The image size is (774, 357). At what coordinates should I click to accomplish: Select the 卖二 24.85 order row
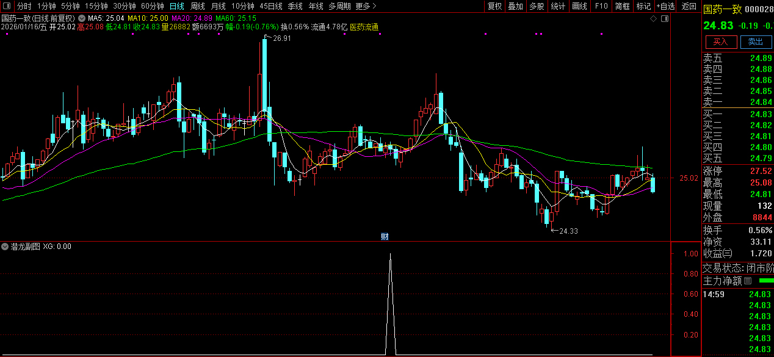coord(737,92)
